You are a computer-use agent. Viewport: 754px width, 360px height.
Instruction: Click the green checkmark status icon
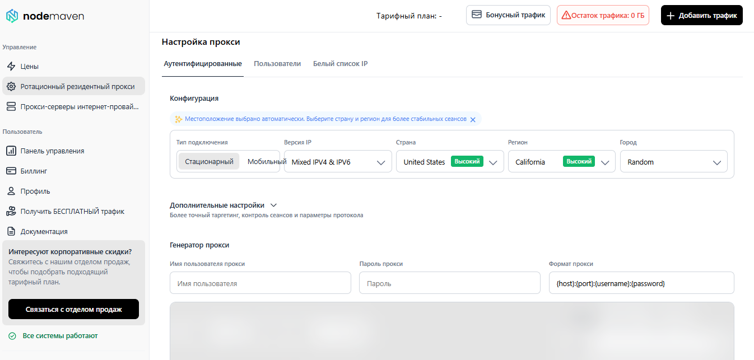pos(12,336)
